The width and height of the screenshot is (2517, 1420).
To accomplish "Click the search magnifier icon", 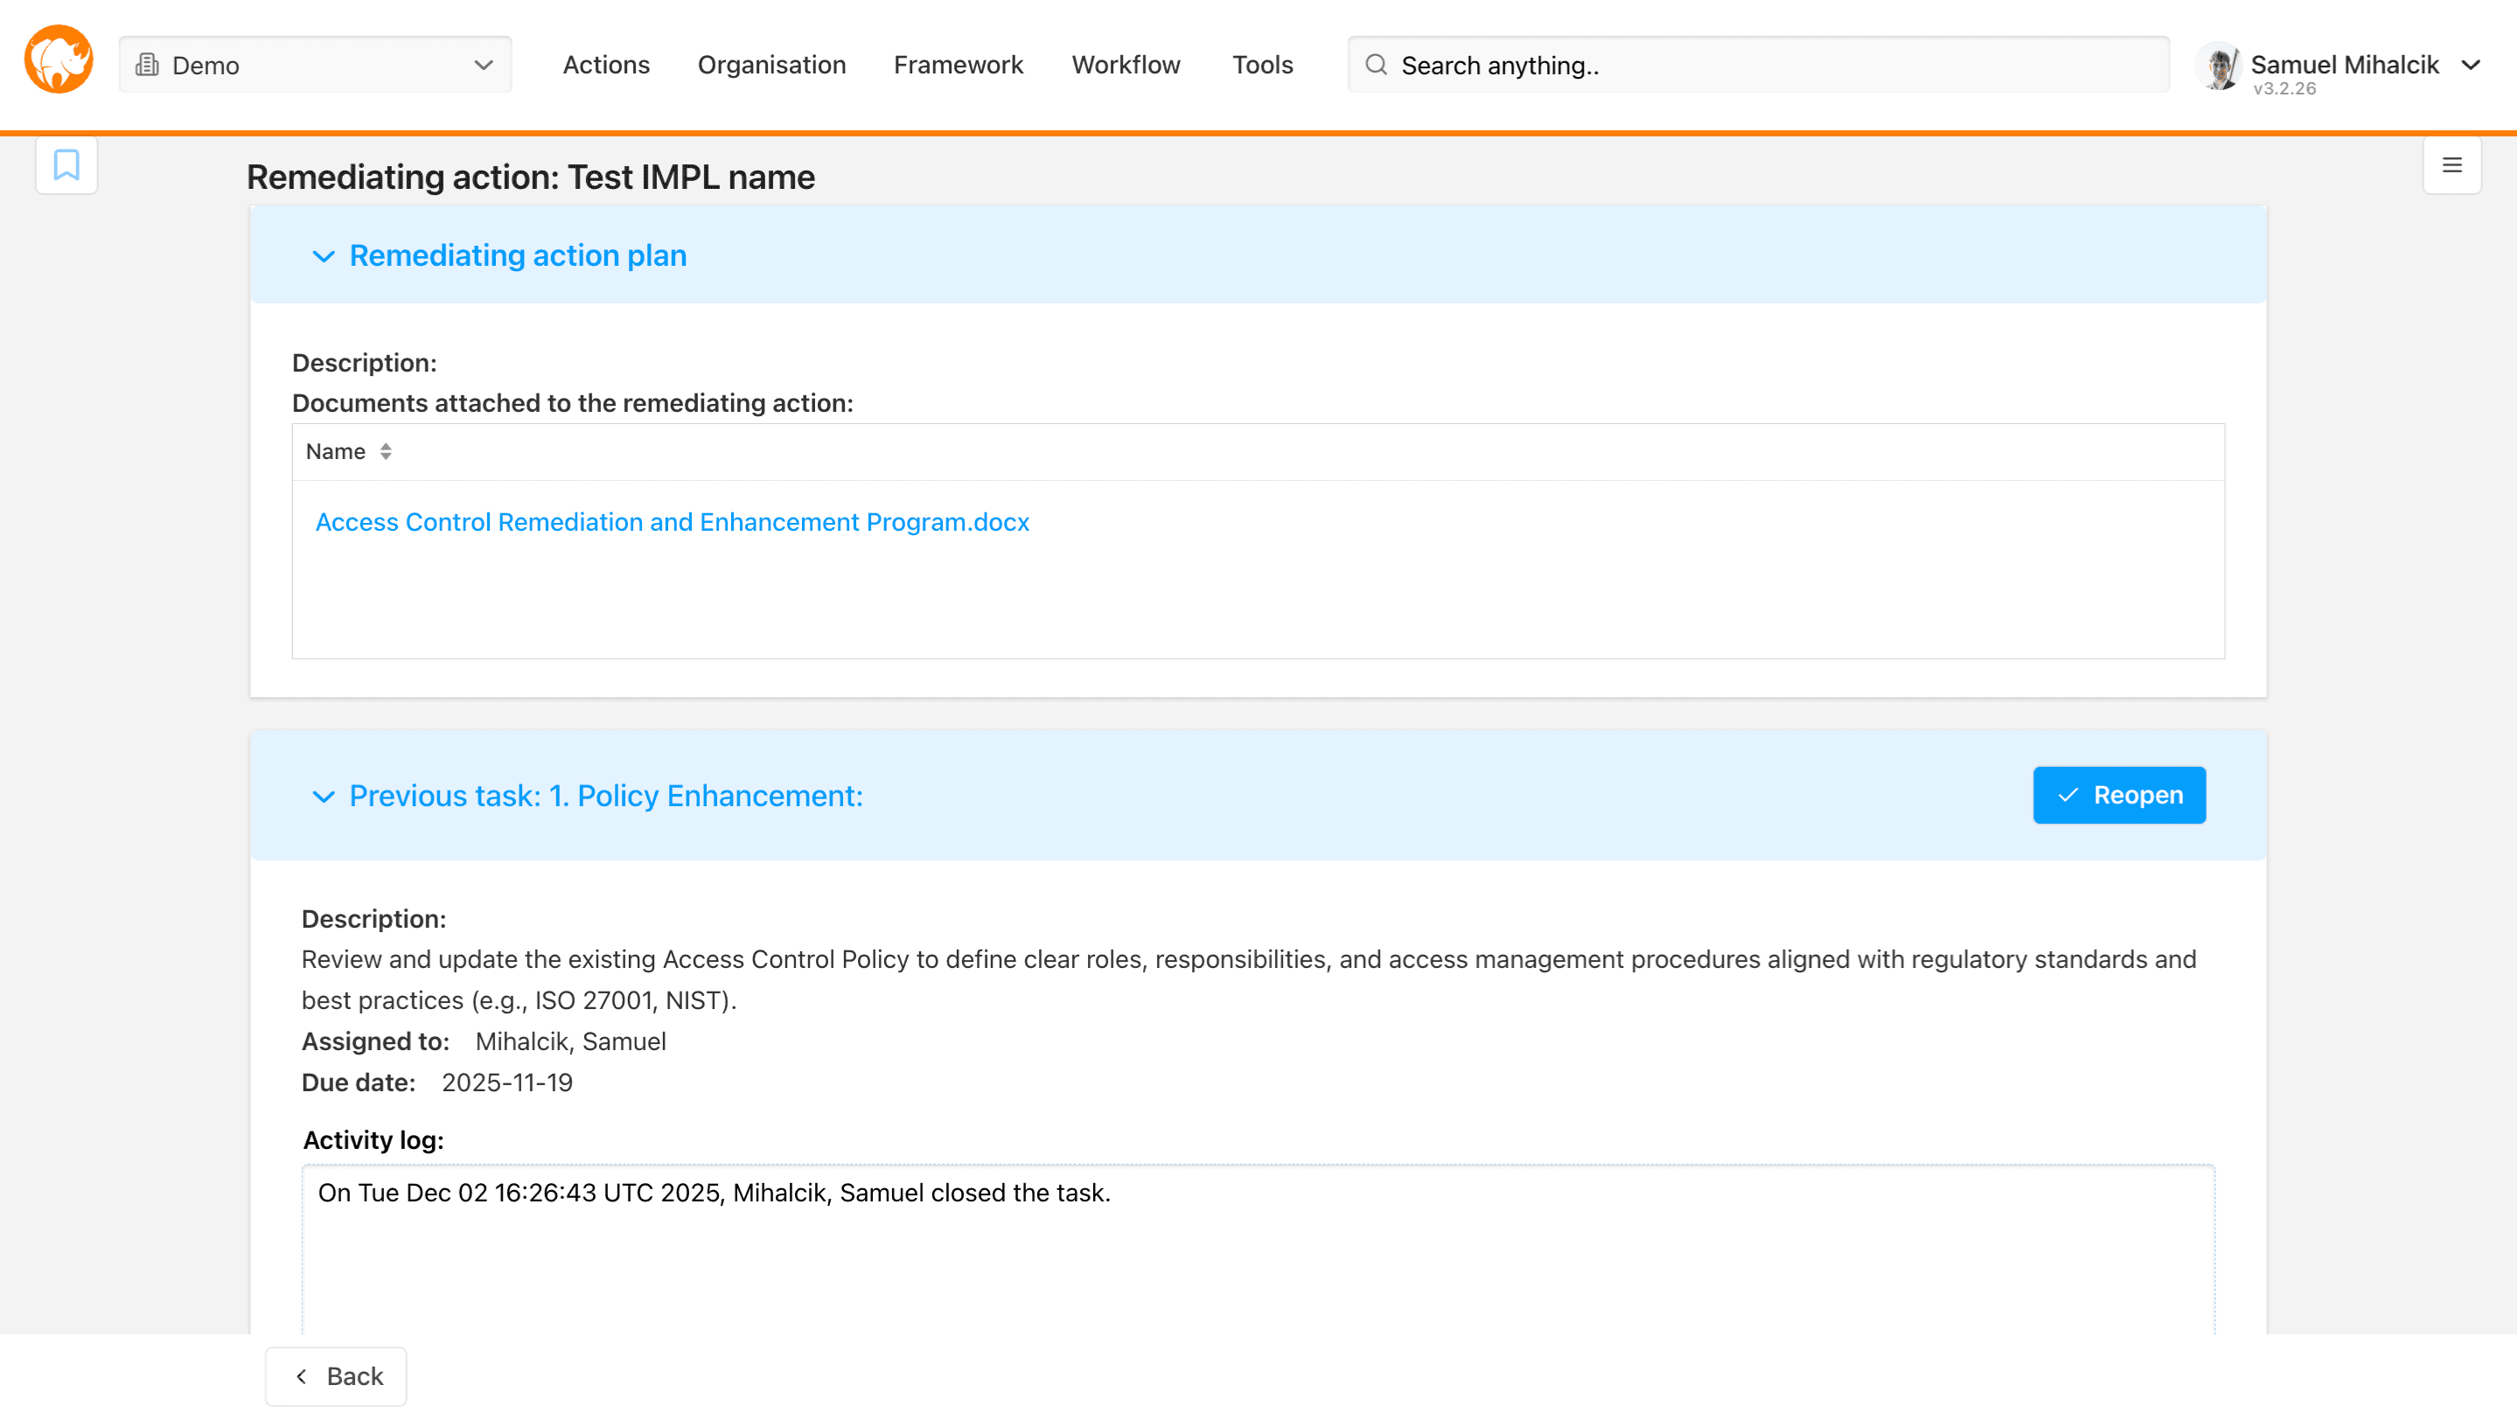I will coord(1376,66).
